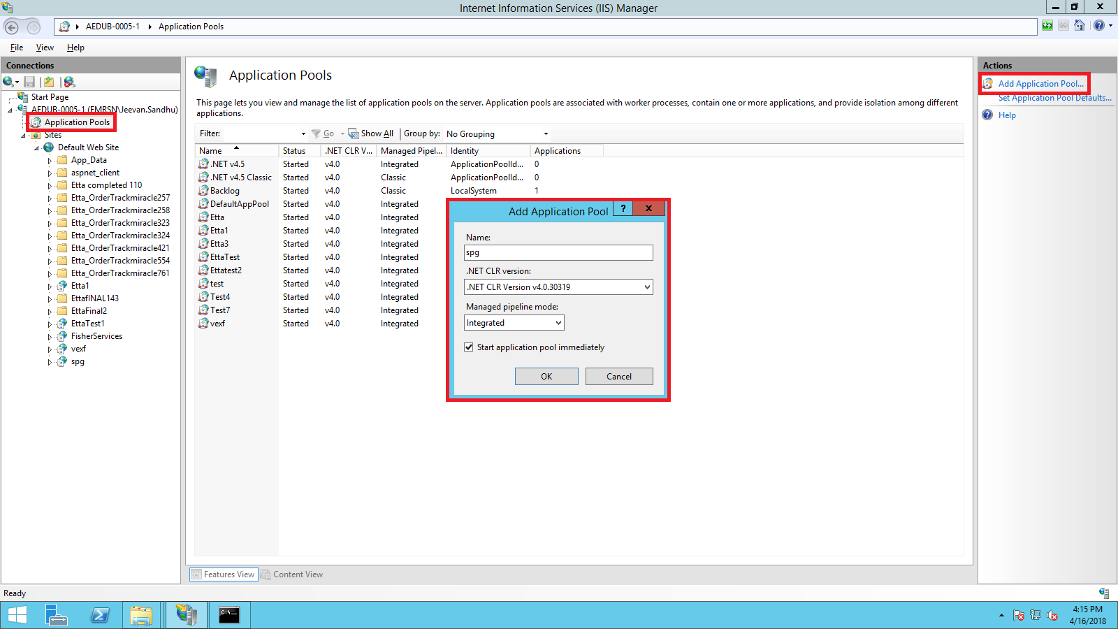
Task: Click the up folder icon in Connections
Action: (x=49, y=82)
